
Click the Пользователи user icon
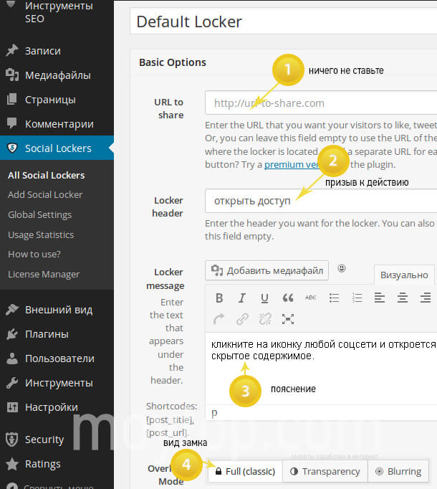pos(12,359)
